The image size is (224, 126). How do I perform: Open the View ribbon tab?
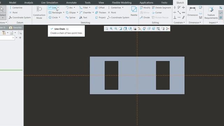tap(101, 2)
